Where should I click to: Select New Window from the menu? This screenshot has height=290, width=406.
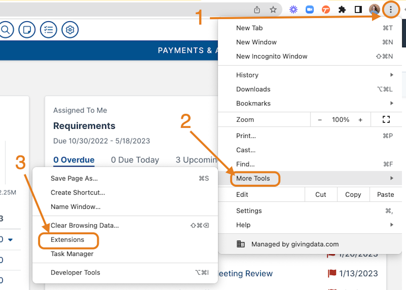click(x=310, y=42)
